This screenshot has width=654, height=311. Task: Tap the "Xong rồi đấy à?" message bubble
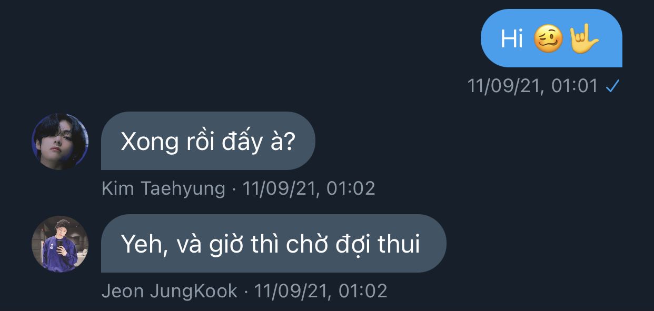point(208,141)
